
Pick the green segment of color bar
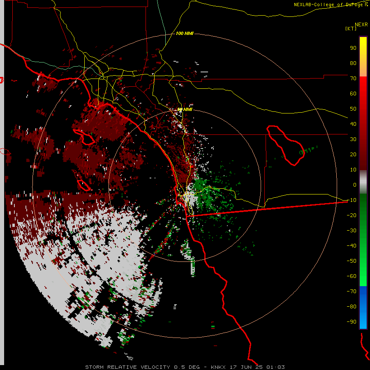pos(363,240)
